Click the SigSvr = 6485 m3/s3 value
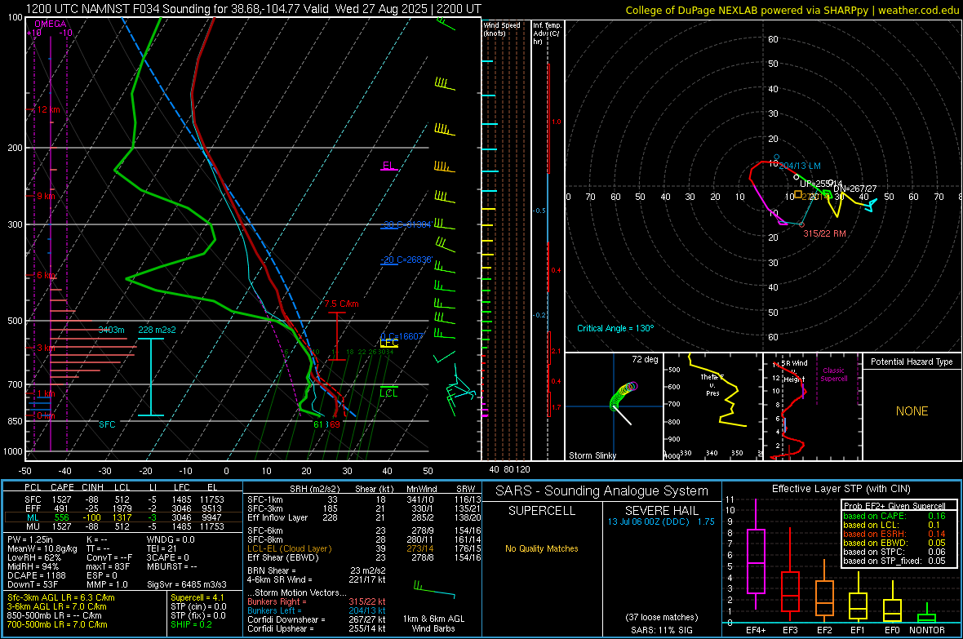 pyautogui.click(x=187, y=584)
